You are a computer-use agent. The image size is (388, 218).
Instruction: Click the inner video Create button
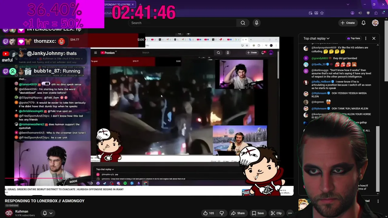click(x=252, y=53)
